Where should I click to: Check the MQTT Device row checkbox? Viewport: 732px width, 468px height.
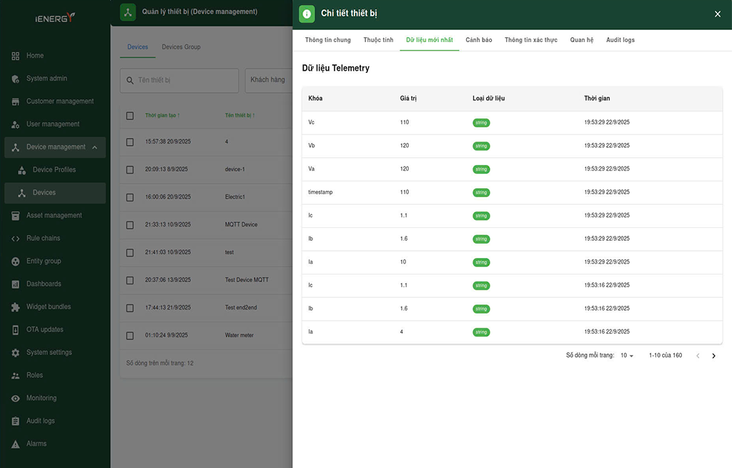[x=130, y=225]
